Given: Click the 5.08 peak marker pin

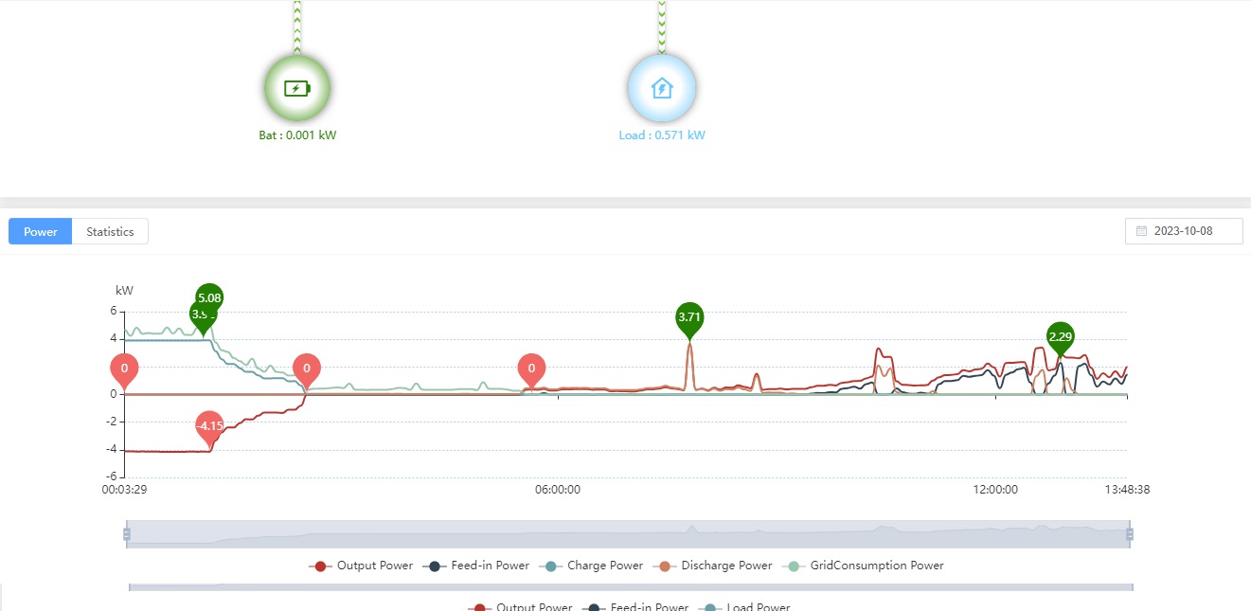Looking at the screenshot, I should [209, 297].
